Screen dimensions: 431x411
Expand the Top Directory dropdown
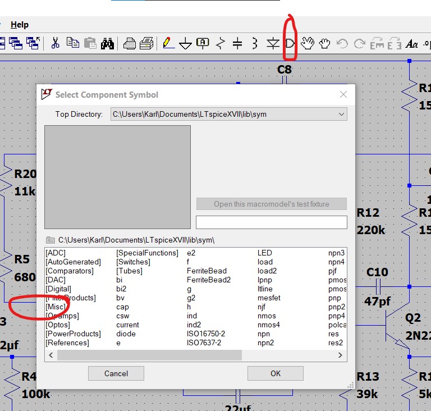pyautogui.click(x=341, y=114)
